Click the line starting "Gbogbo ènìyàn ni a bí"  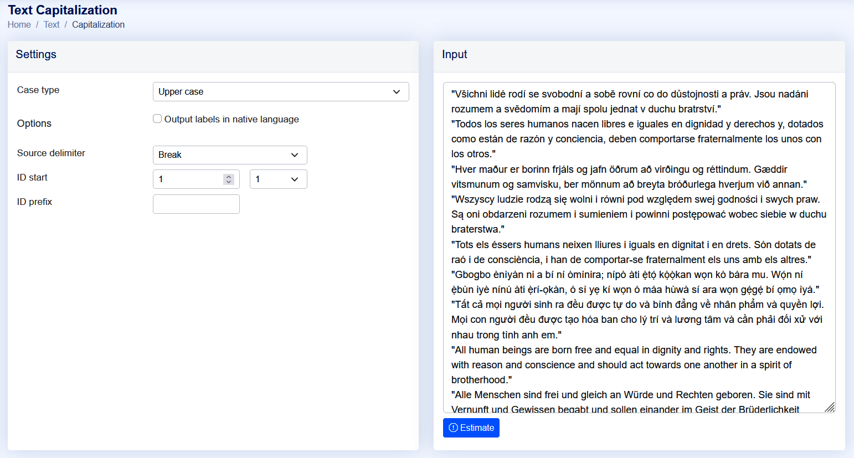[627, 275]
